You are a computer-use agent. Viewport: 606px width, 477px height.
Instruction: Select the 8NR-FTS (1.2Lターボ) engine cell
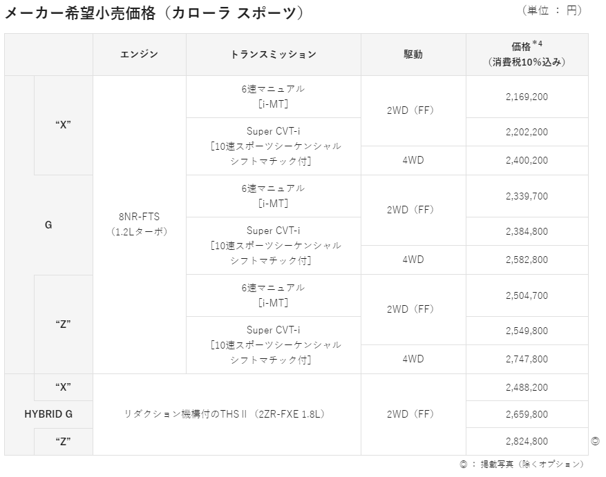point(139,224)
